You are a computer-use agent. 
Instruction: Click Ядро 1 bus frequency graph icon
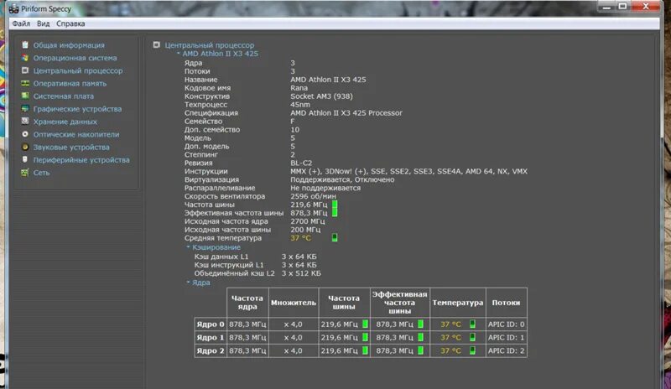click(x=365, y=337)
